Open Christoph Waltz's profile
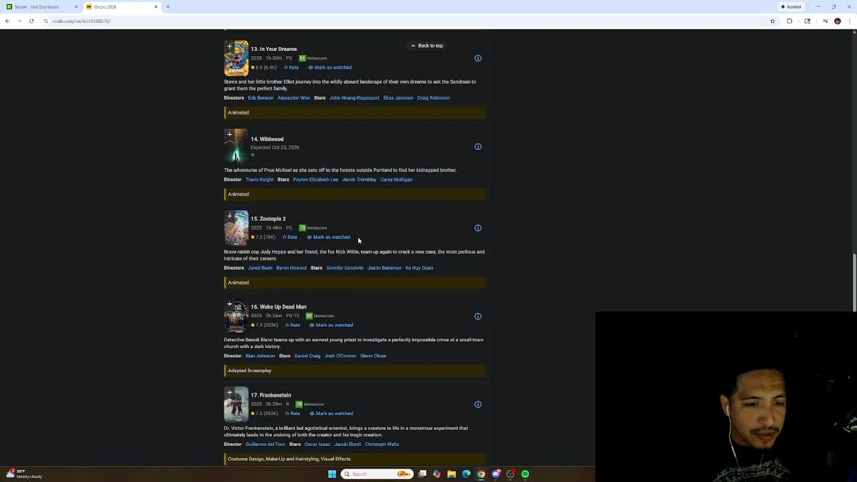This screenshot has width=857, height=482. (x=382, y=445)
